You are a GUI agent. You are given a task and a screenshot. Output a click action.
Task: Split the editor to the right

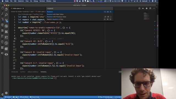click(150, 9)
